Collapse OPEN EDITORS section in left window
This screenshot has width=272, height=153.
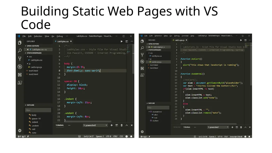click(25, 46)
